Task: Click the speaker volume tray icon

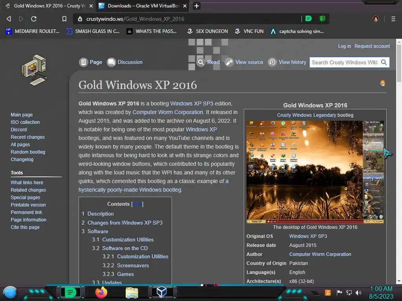Action: tap(358, 292)
